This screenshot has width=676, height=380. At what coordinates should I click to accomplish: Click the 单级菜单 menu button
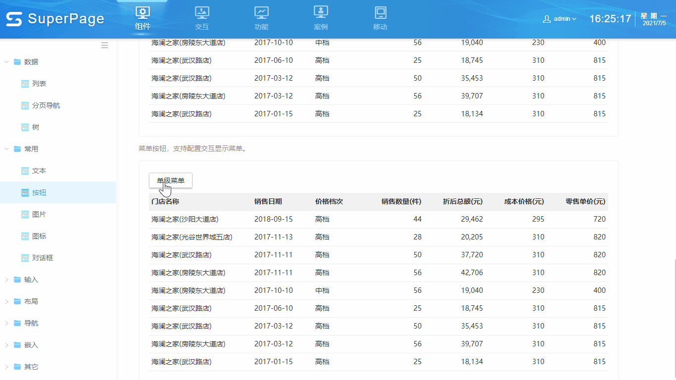click(171, 181)
